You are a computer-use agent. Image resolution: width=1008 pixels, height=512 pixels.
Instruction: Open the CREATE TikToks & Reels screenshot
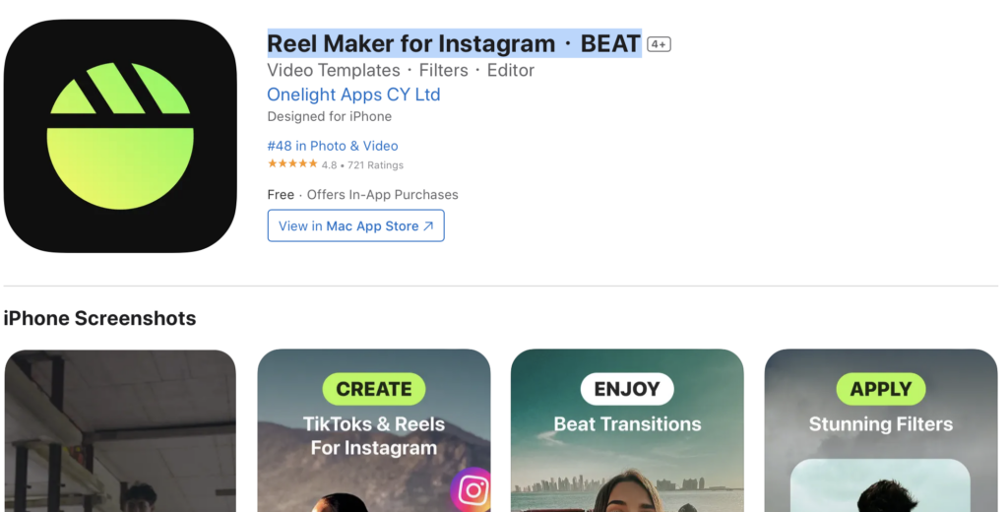tap(374, 431)
